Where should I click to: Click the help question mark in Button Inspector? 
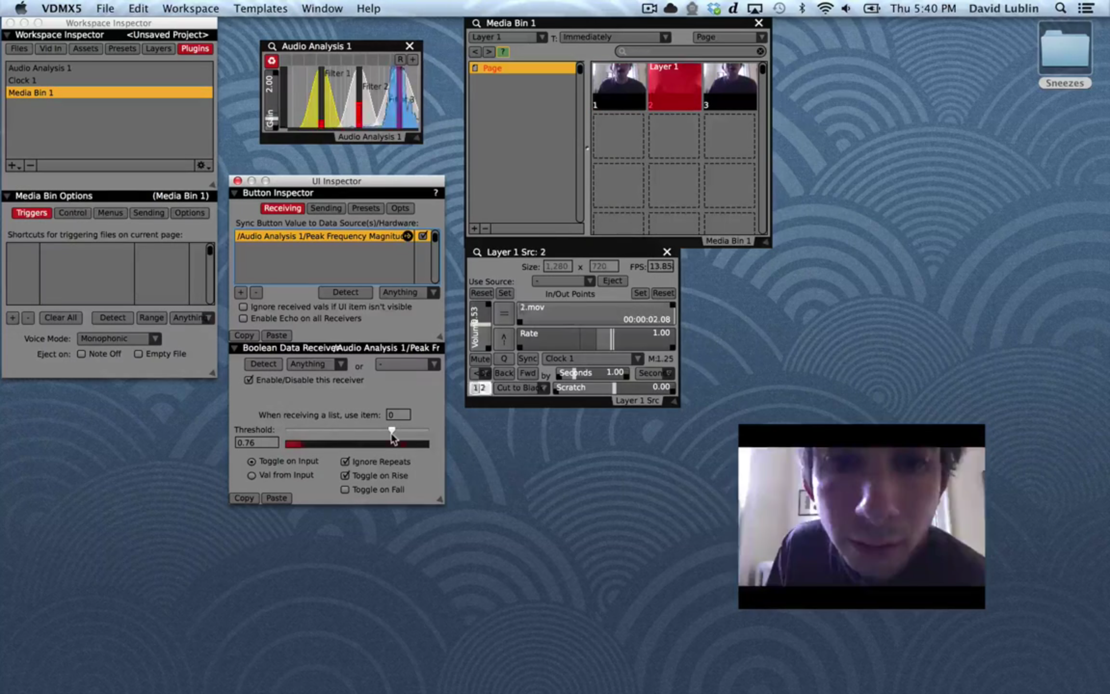pos(436,193)
